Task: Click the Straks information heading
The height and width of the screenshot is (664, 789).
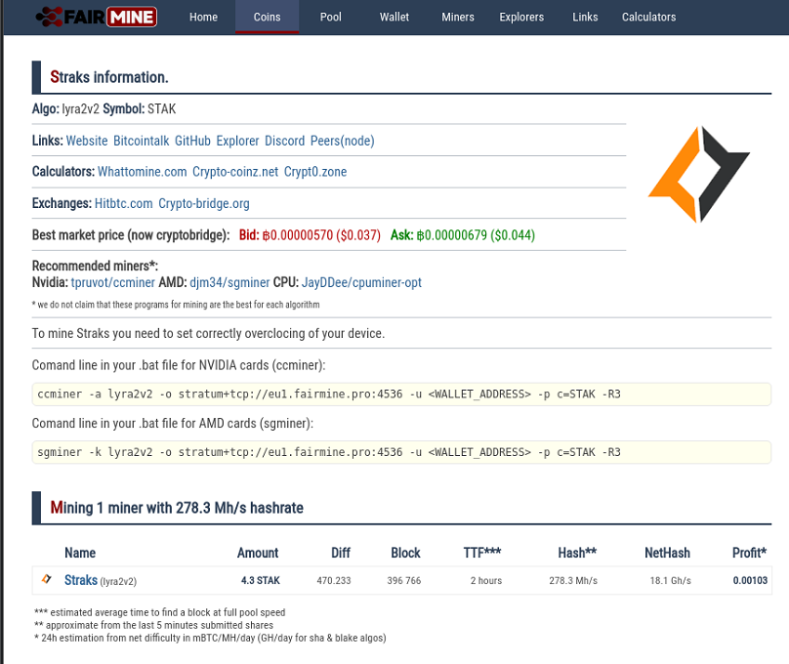Action: [108, 77]
